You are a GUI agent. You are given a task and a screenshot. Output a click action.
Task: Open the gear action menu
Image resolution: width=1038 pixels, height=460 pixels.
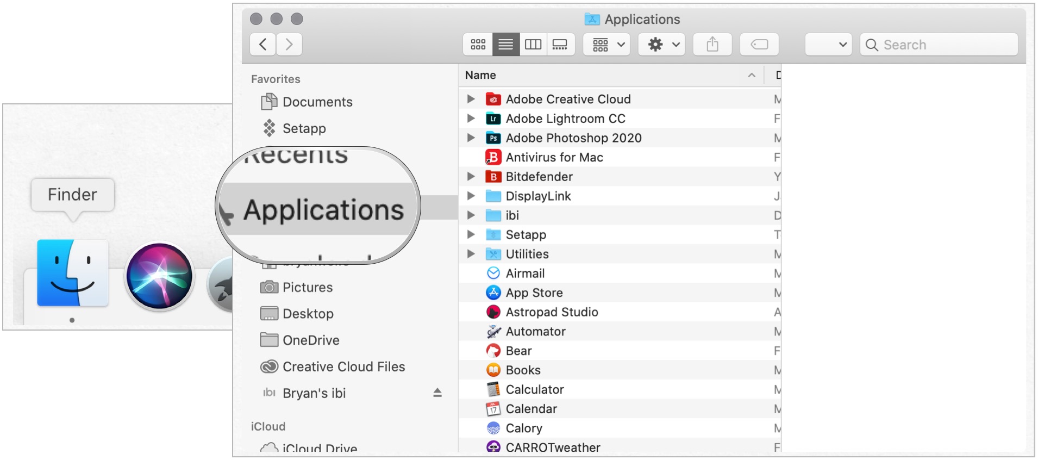662,44
